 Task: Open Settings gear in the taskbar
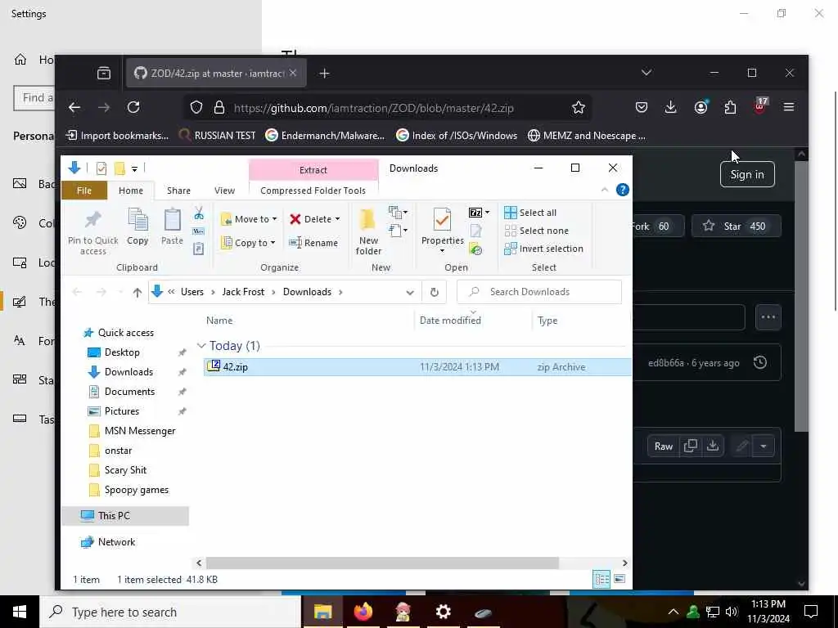(443, 612)
